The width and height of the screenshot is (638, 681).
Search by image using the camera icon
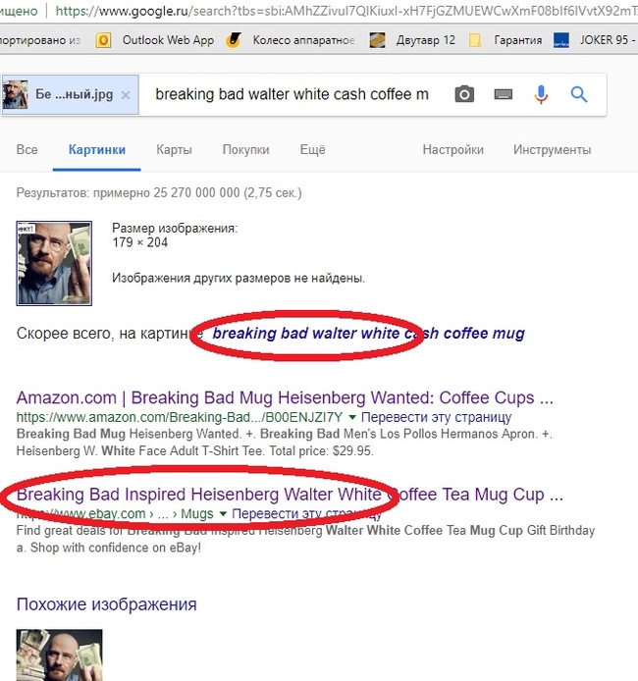464,94
